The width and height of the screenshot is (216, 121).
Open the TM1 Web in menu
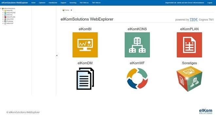point(96,3)
